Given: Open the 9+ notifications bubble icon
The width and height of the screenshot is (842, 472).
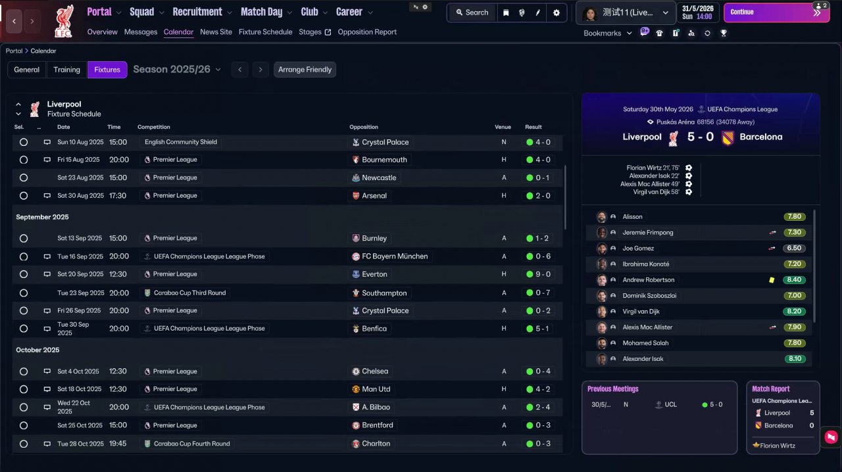Looking at the screenshot, I should [x=644, y=32].
